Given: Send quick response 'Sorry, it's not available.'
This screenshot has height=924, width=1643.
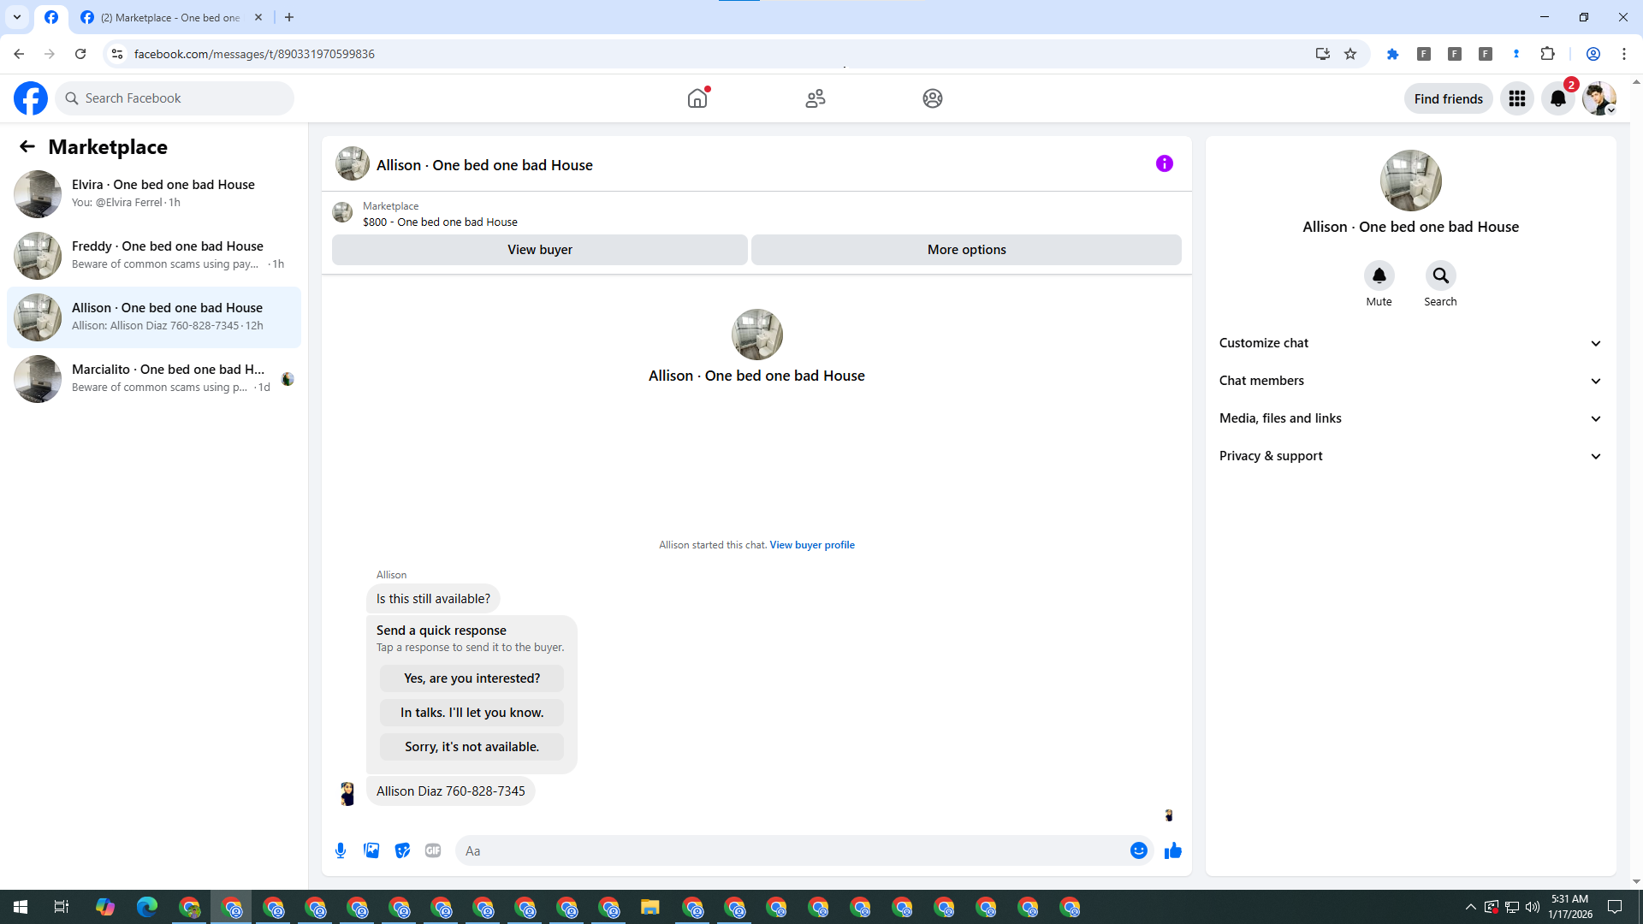Looking at the screenshot, I should (472, 747).
